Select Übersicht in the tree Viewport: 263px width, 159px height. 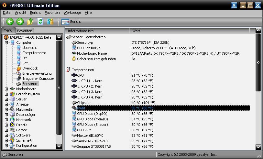coord(29,48)
